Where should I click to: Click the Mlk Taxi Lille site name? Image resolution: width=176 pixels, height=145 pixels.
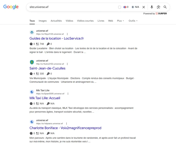43,91
